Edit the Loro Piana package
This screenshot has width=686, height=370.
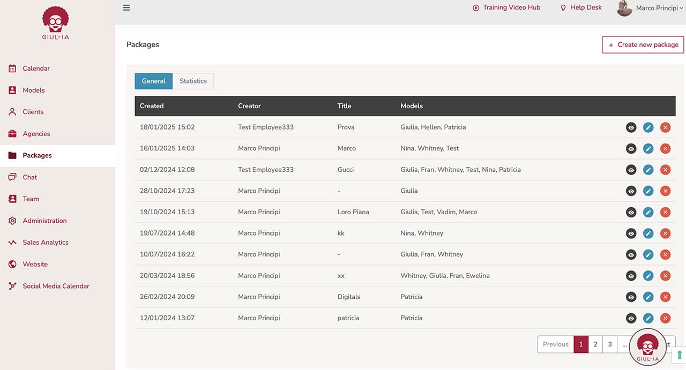[648, 212]
